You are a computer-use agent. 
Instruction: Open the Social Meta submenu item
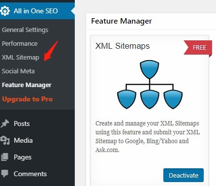(x=18, y=71)
